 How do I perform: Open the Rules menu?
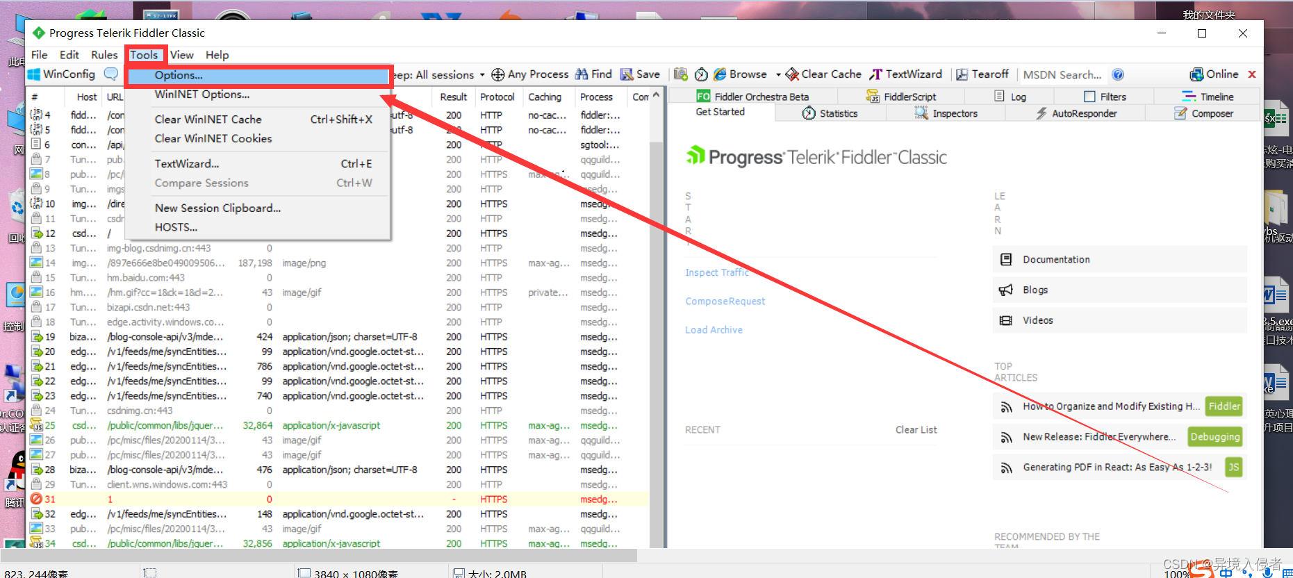coord(104,55)
